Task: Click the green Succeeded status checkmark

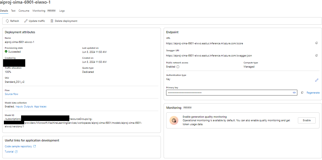Action: click(6, 51)
